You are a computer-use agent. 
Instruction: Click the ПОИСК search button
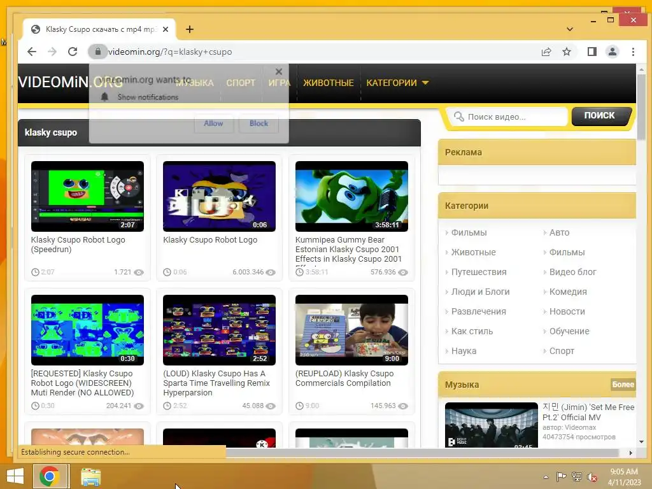[x=600, y=116]
